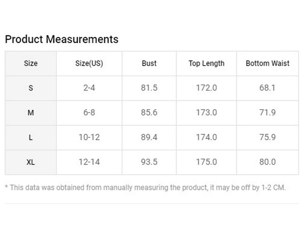The image size is (308, 231).
Task: Click the 81.5 bust value
Action: tap(149, 88)
